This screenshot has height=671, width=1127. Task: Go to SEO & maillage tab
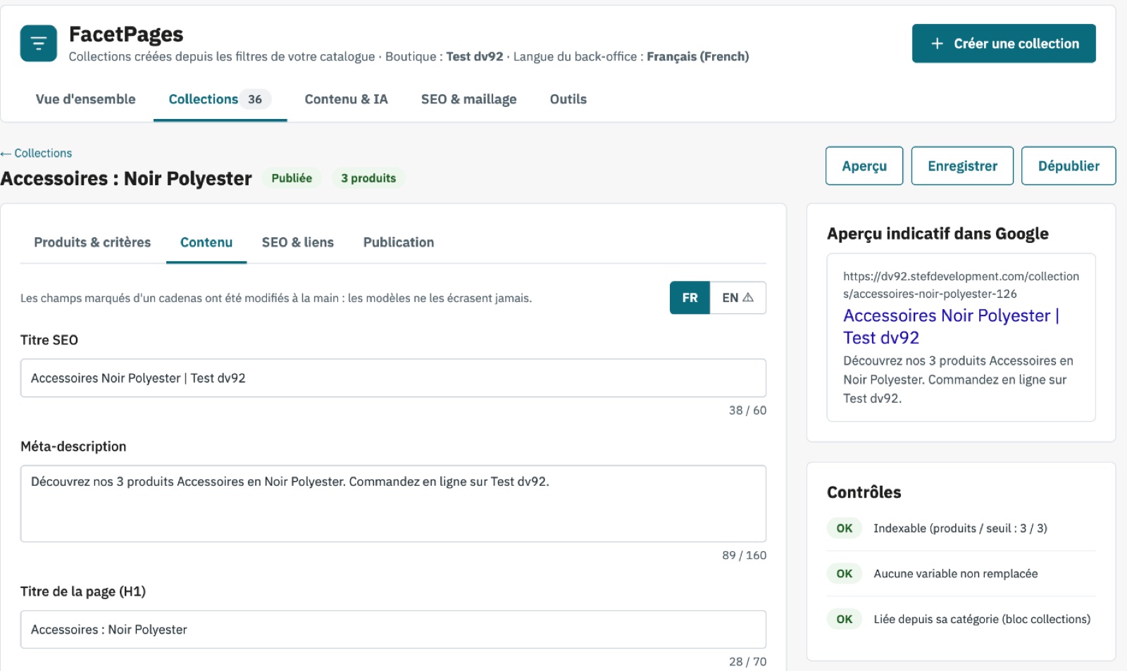(x=468, y=99)
